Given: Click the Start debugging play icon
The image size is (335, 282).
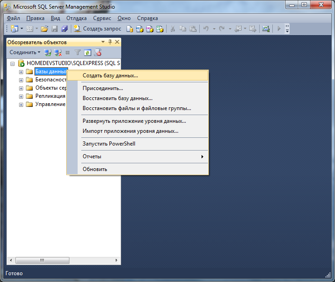Looking at the screenshot, I should [279, 29].
